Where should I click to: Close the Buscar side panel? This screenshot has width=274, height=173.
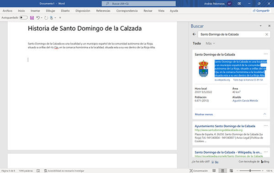point(269,26)
